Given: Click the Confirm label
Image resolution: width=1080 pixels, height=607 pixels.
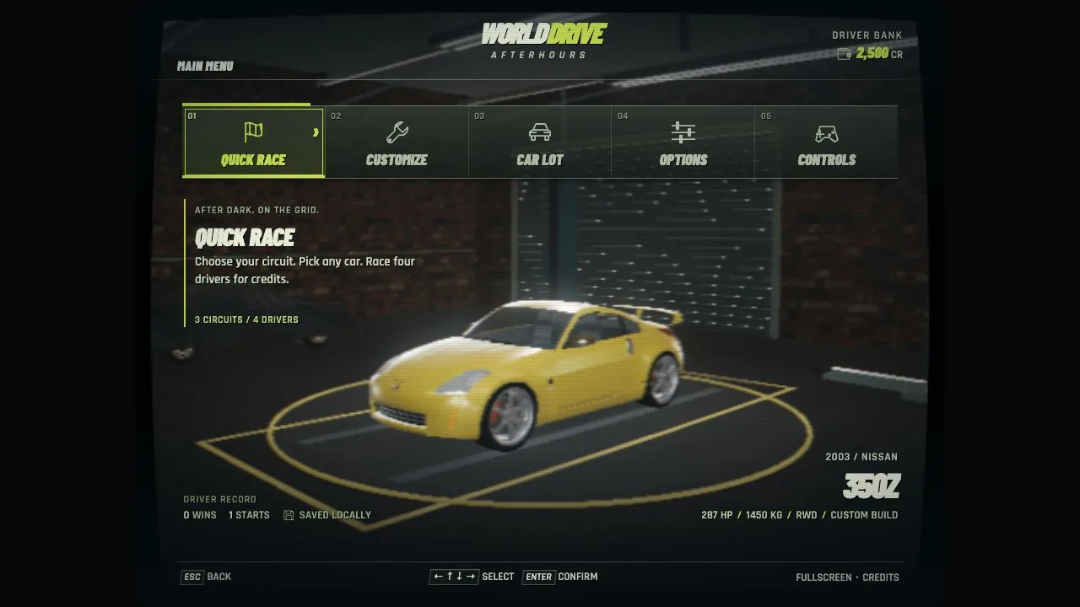Looking at the screenshot, I should pos(578,577).
